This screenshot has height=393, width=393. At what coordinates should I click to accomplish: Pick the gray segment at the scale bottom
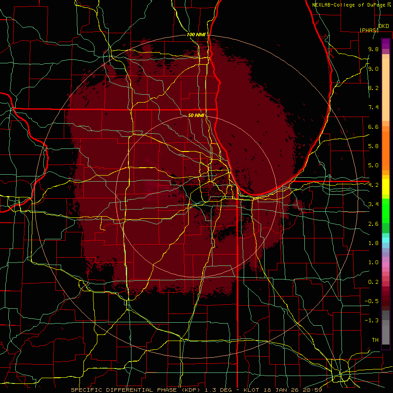(x=386, y=334)
